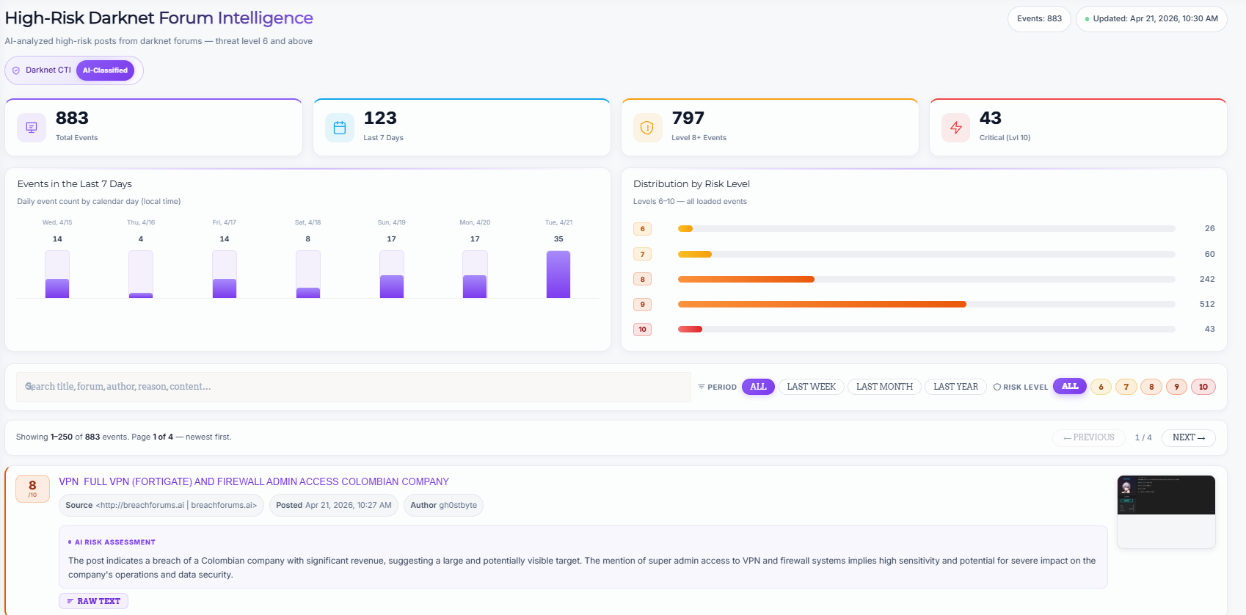Viewport: 1246px width, 615px height.
Task: Click the RISK LEVEL shield icon
Action: (x=997, y=387)
